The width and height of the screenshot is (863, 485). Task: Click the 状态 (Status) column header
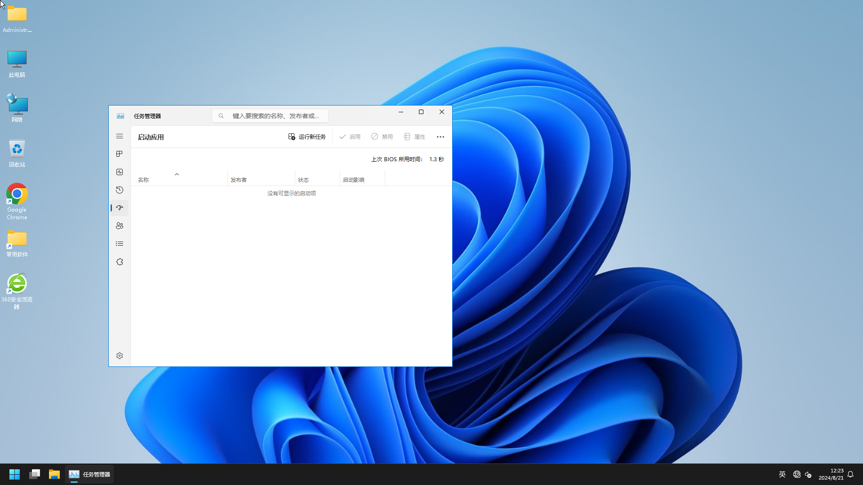coord(303,180)
